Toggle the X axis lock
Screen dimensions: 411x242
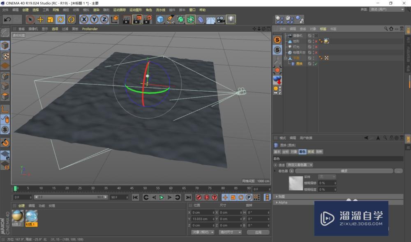[x=84, y=19]
